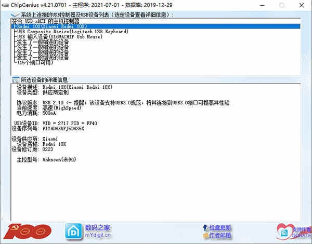The width and height of the screenshot is (312, 244).
Task: Select the SIGMACHIP Usb Mouse device
Action: (x=60, y=37)
